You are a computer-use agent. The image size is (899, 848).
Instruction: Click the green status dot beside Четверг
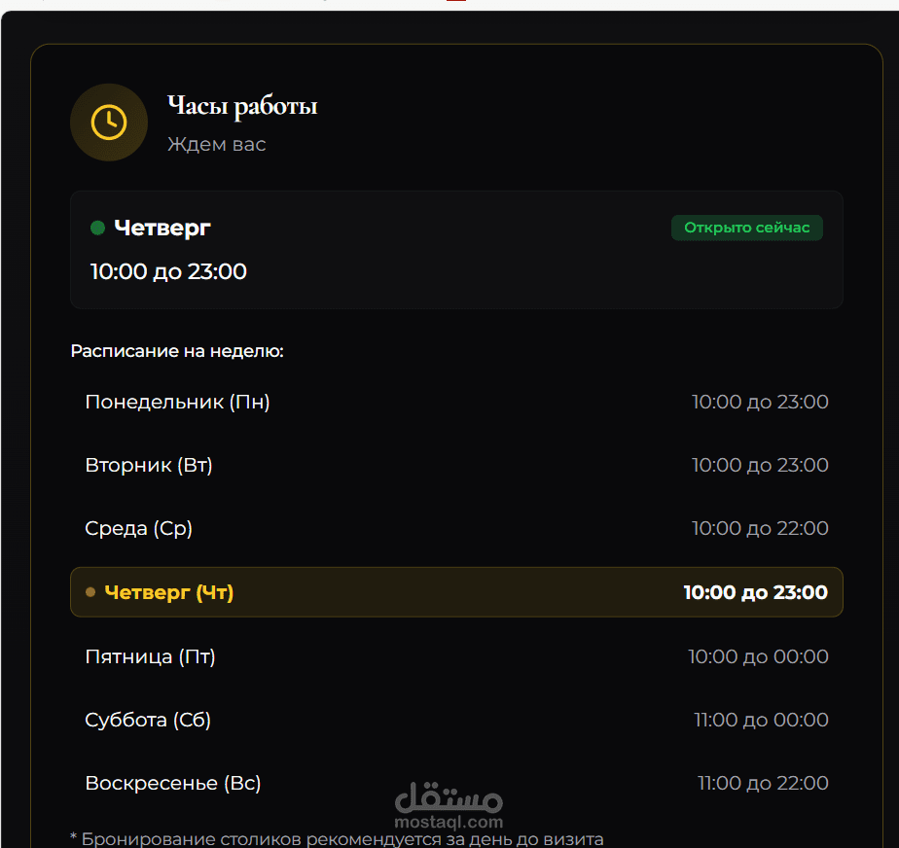point(97,228)
